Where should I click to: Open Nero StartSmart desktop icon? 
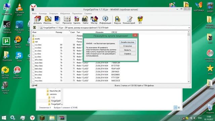(x=17, y=73)
